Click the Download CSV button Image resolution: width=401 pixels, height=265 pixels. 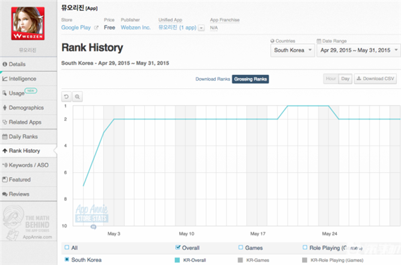pos(376,79)
